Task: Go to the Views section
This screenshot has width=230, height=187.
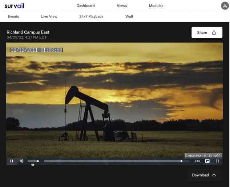Action: pos(122,5)
